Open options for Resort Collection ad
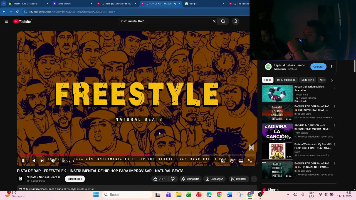 [x=334, y=87]
